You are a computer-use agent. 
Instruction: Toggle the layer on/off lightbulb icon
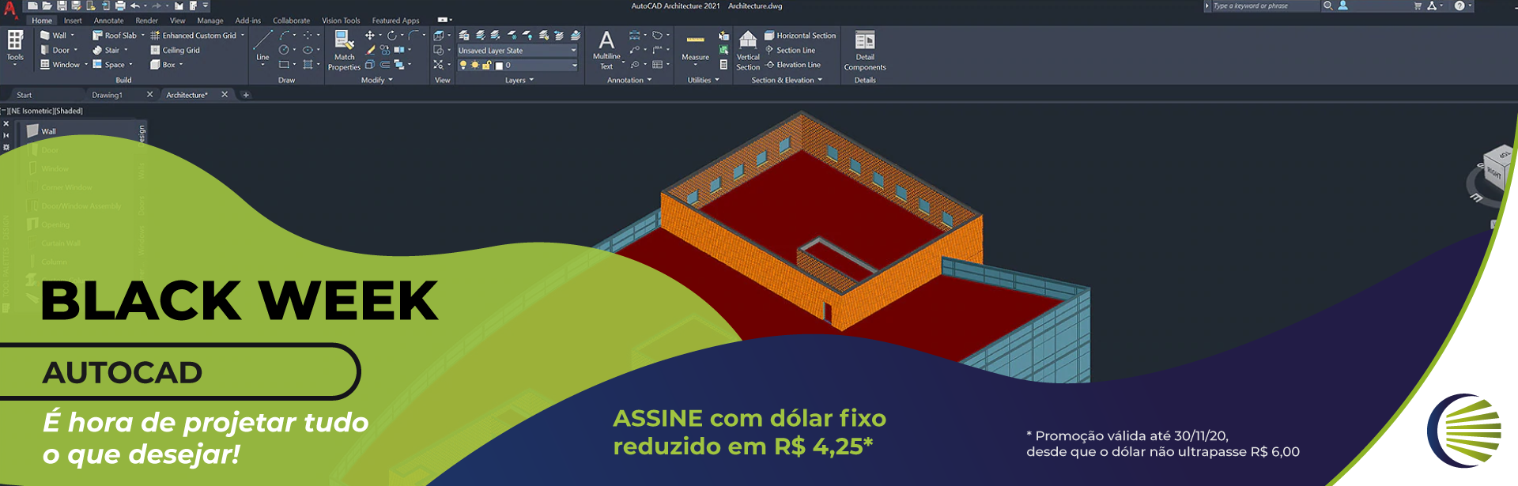[x=463, y=65]
